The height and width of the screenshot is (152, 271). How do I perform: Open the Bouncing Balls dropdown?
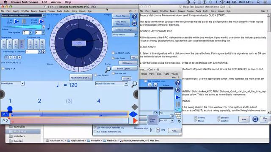click(x=22, y=84)
